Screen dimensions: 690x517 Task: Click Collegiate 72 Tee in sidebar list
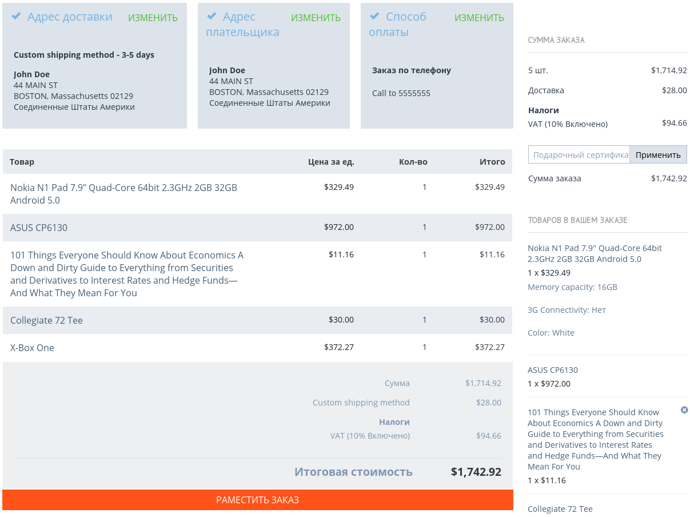pos(560,509)
